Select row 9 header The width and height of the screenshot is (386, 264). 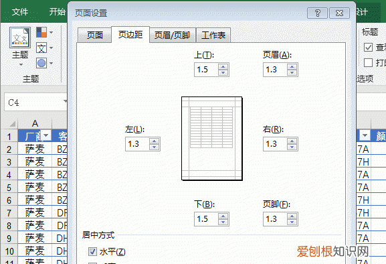pyautogui.click(x=9, y=239)
